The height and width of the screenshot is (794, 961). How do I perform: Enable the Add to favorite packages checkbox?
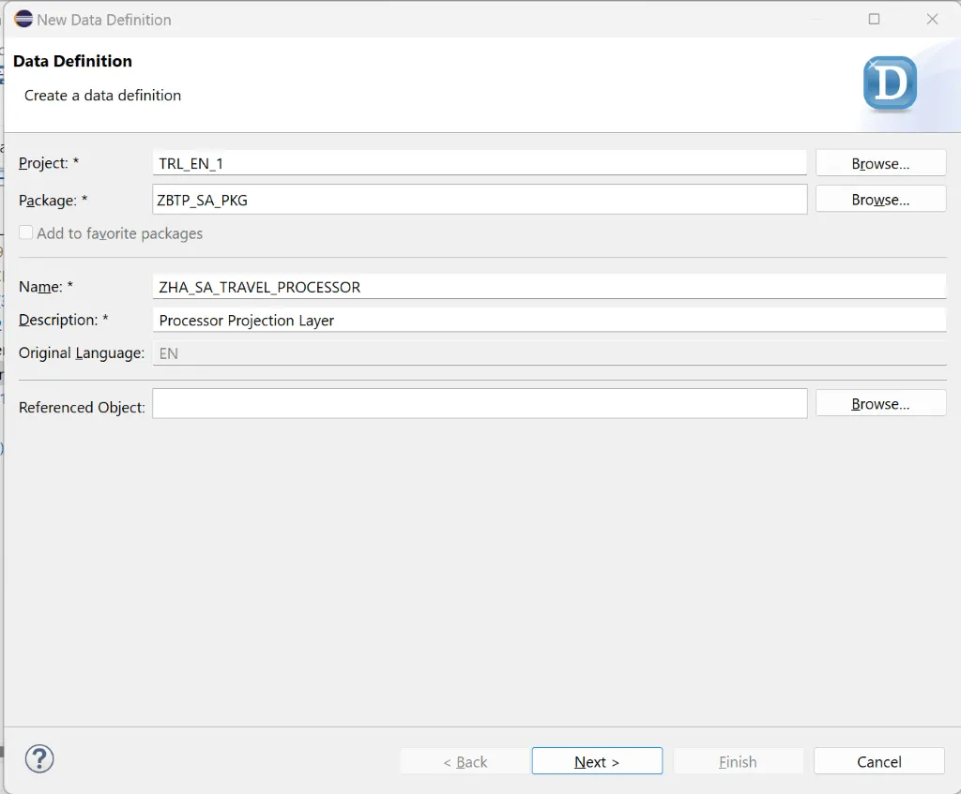pos(25,232)
